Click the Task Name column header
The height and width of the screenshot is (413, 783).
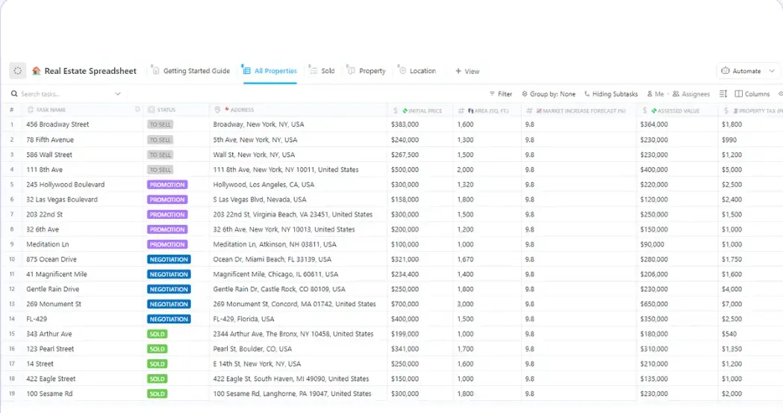click(x=51, y=109)
